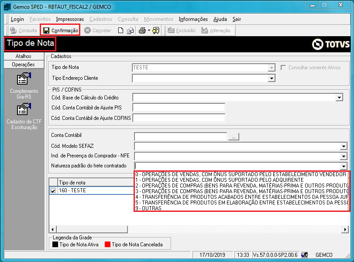Click the Tipo de nota column header
The width and height of the screenshot is (354, 262).
click(x=96, y=182)
